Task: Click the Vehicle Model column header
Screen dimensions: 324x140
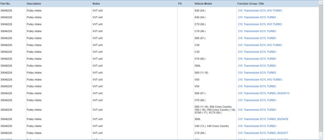Action: (x=203, y=4)
